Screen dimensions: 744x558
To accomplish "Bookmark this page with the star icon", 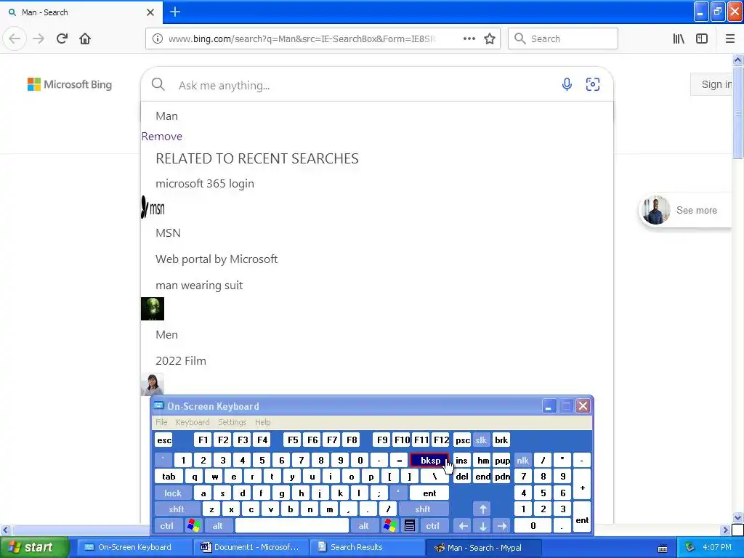I will 490,39.
